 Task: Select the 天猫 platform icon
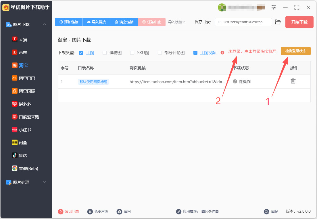click(x=15, y=39)
